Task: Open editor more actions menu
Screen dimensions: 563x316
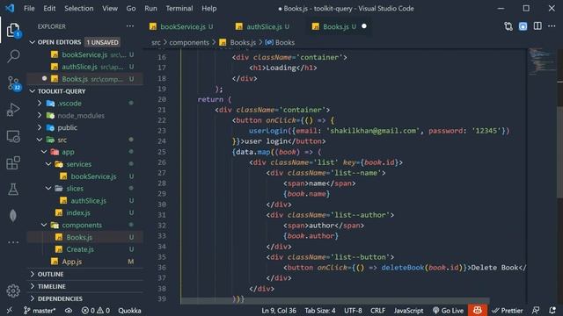Action: (x=552, y=26)
